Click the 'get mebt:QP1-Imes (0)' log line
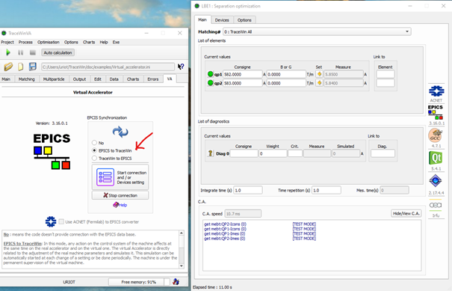The height and width of the screenshot is (291, 452). click(x=225, y=233)
